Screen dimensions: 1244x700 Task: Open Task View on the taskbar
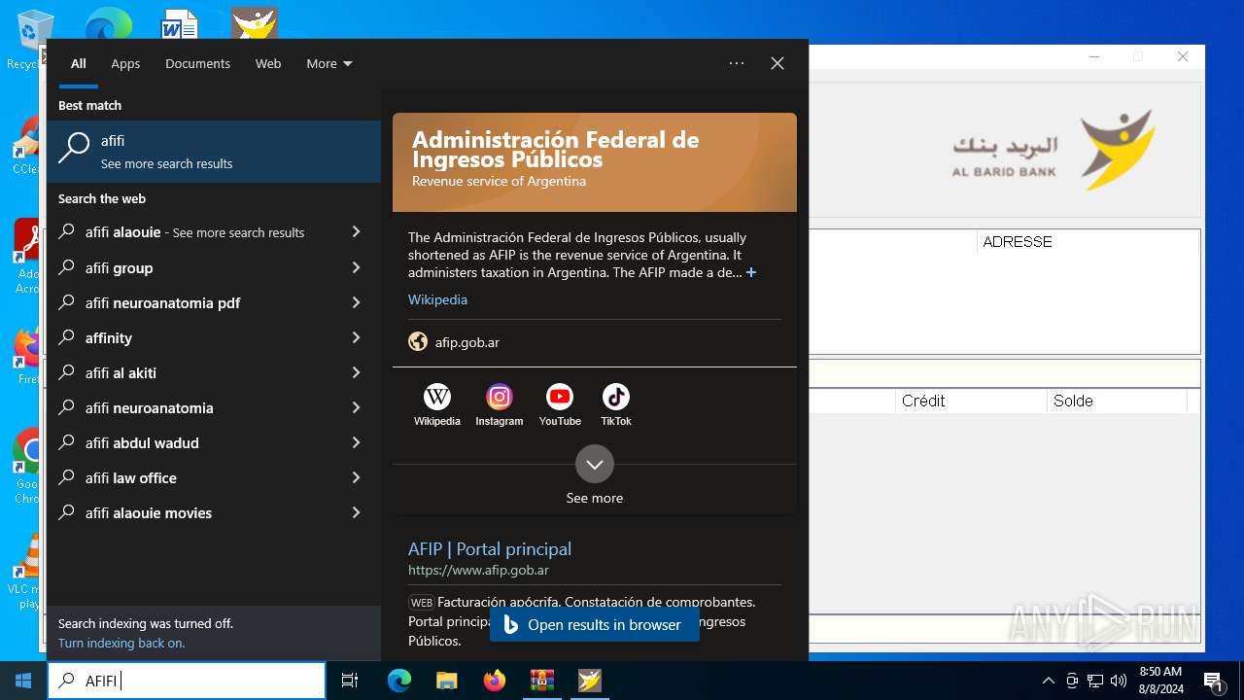click(350, 681)
